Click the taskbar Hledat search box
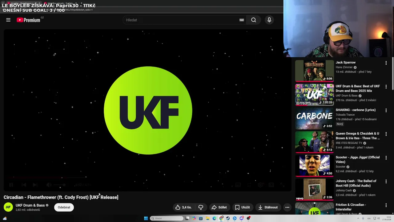This screenshot has height=222, width=394. 167,218
